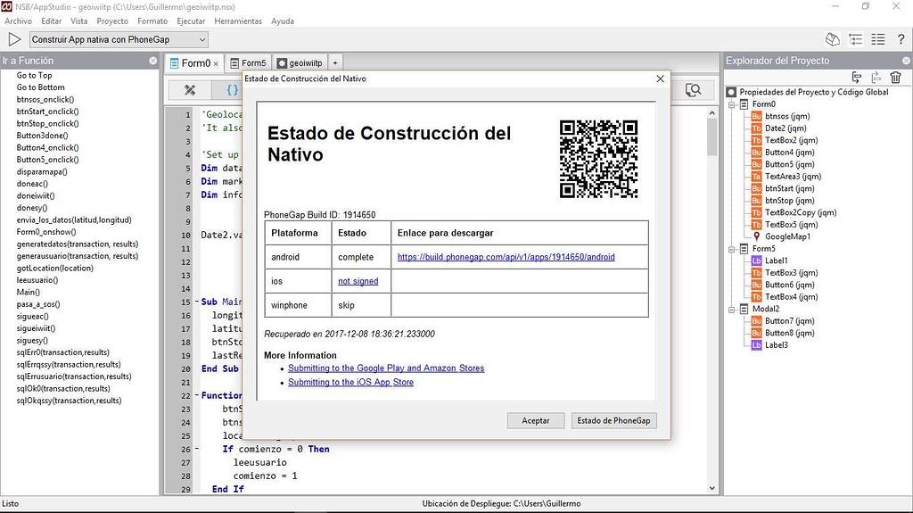
Task: Close the Form0 tab
Action: tap(216, 63)
